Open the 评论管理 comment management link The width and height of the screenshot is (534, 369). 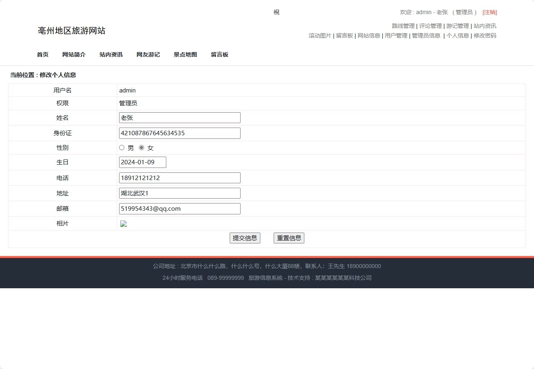431,25
